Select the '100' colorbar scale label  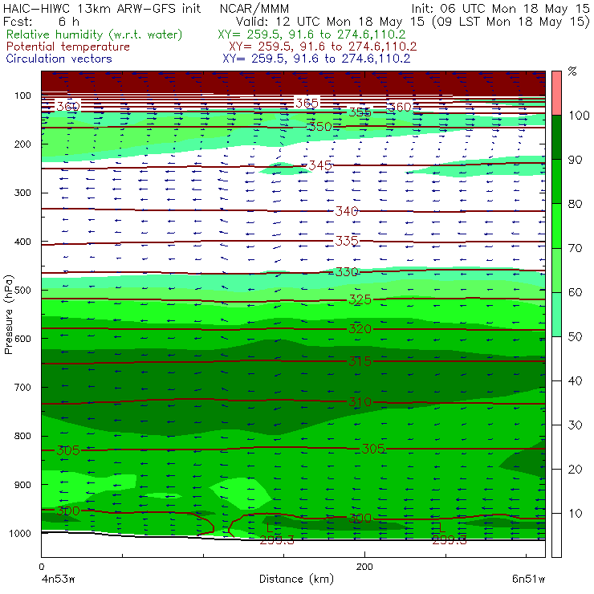(580, 115)
